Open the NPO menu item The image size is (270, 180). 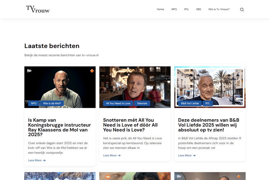(174, 9)
